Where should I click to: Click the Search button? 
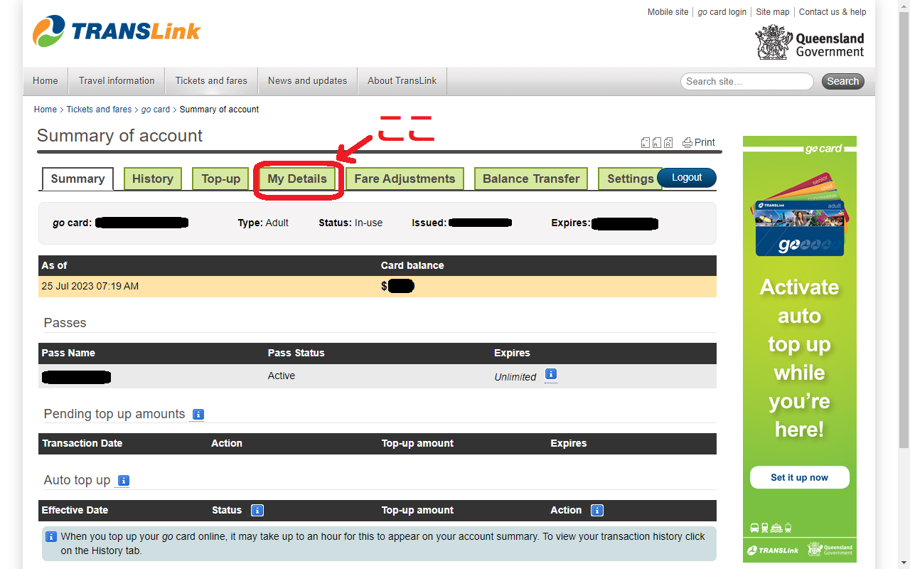pyautogui.click(x=843, y=81)
